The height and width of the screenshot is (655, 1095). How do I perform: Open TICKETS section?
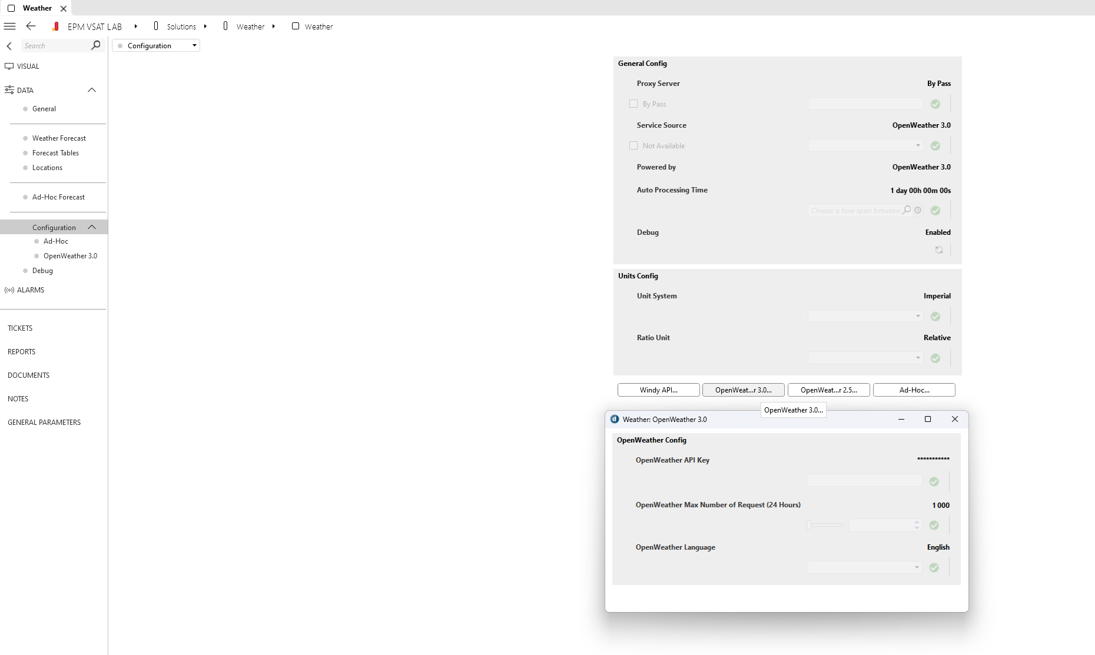[20, 328]
